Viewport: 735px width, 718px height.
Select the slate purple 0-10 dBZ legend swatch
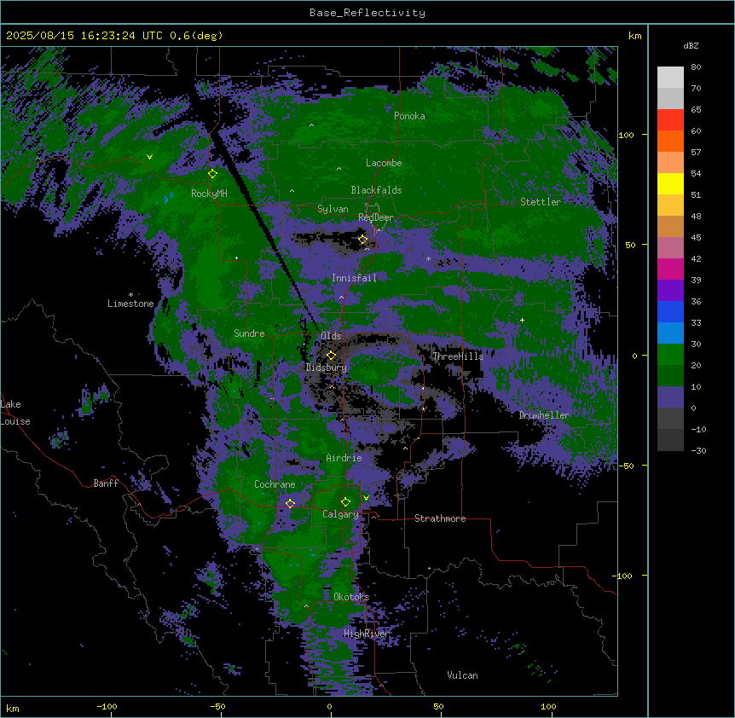tap(670, 397)
